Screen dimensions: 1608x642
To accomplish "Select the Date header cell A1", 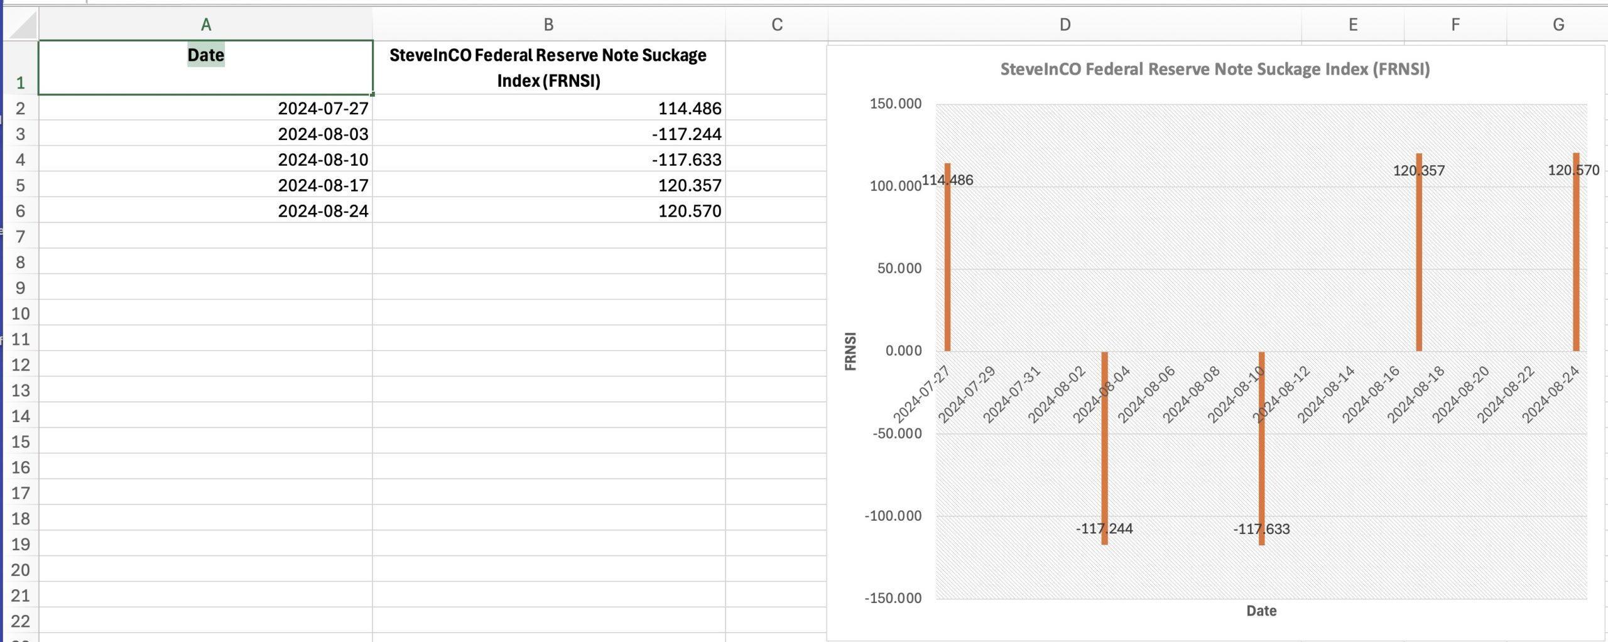I will (205, 68).
